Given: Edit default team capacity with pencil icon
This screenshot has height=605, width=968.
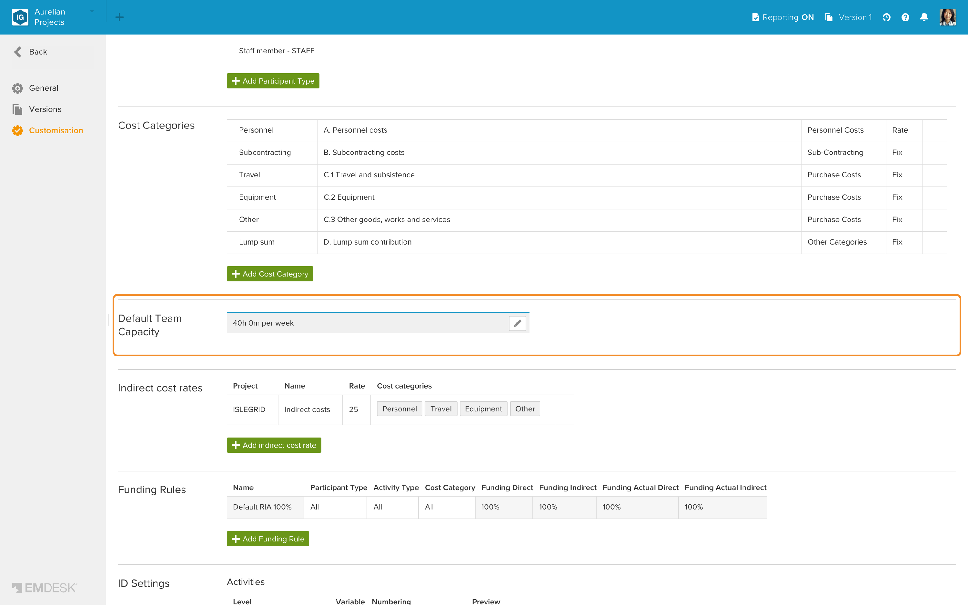Looking at the screenshot, I should 517,323.
